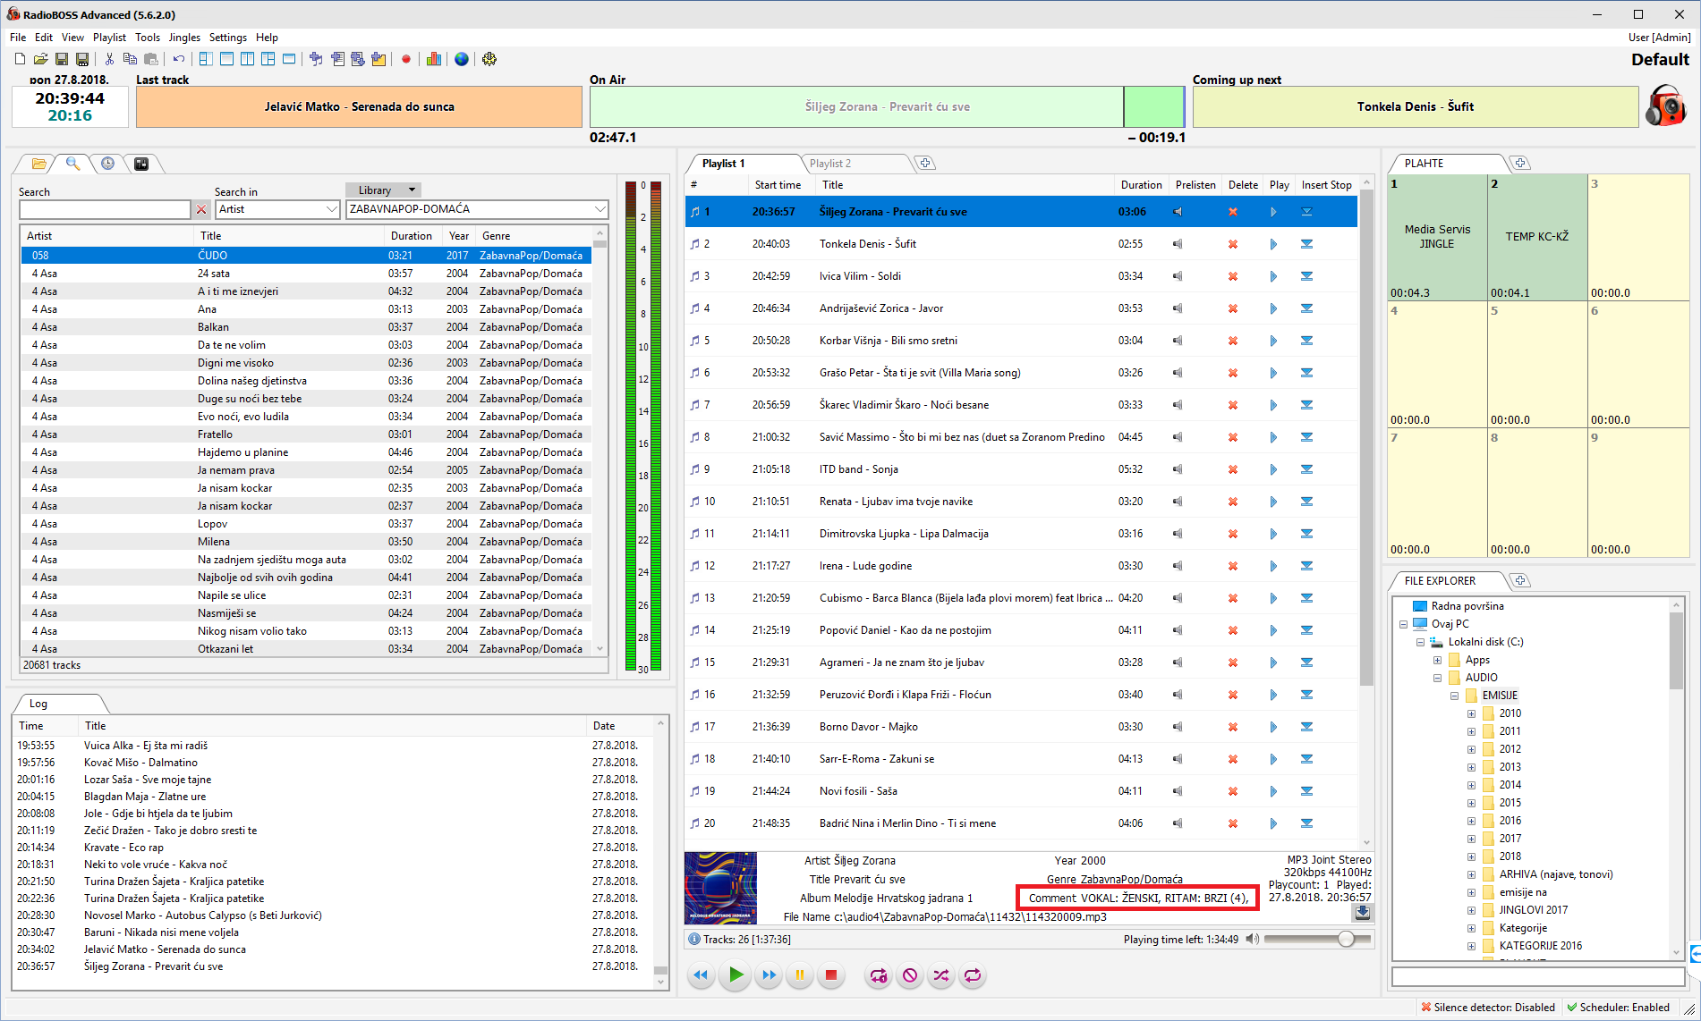Toggle the first panel layout view icon
Screen dimensions: 1701x1021
click(206, 59)
